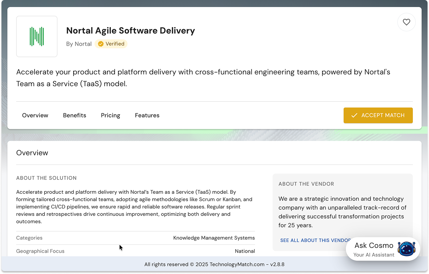Click the All rights reserved footer text
The width and height of the screenshot is (429, 274).
point(214,264)
